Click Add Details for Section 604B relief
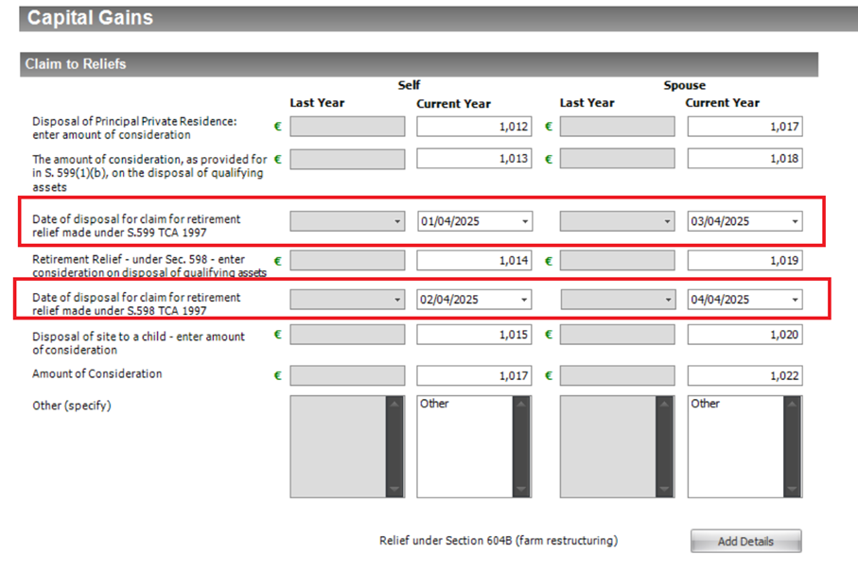This screenshot has height=571, width=858. point(745,541)
